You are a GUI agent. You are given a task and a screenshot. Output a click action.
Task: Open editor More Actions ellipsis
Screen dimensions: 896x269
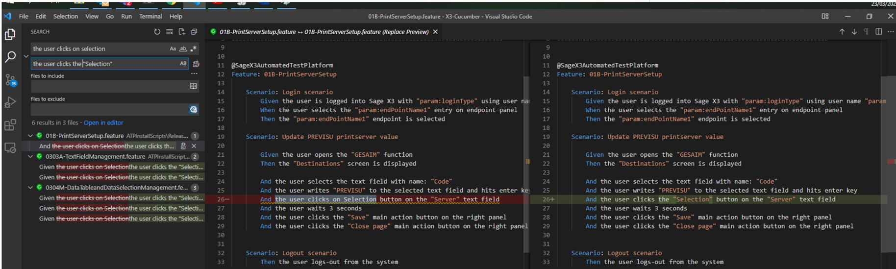point(890,32)
